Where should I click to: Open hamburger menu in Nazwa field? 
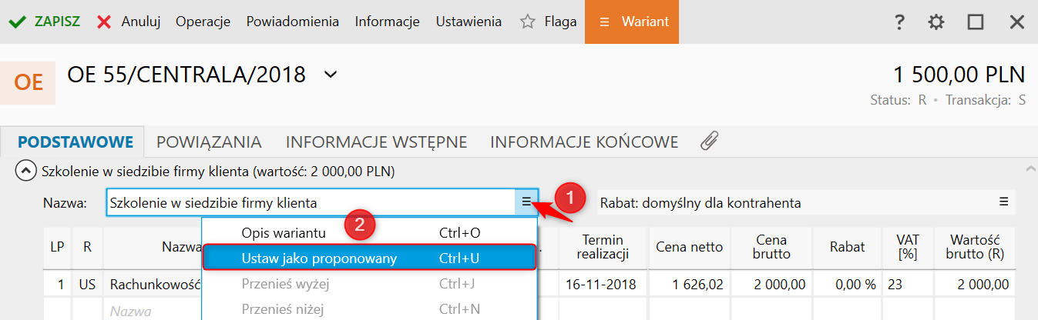[526, 202]
